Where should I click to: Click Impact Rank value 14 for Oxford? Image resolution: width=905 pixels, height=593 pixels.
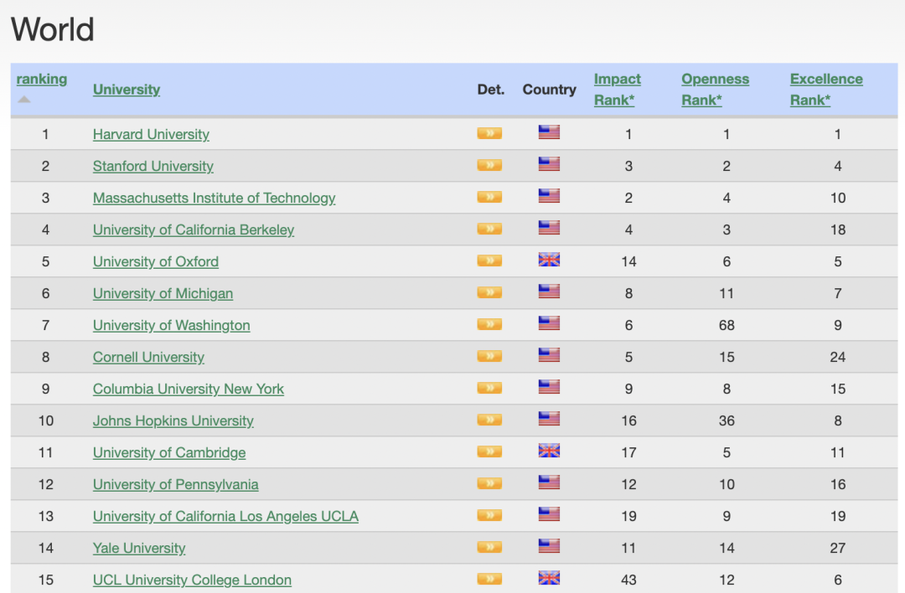629,261
